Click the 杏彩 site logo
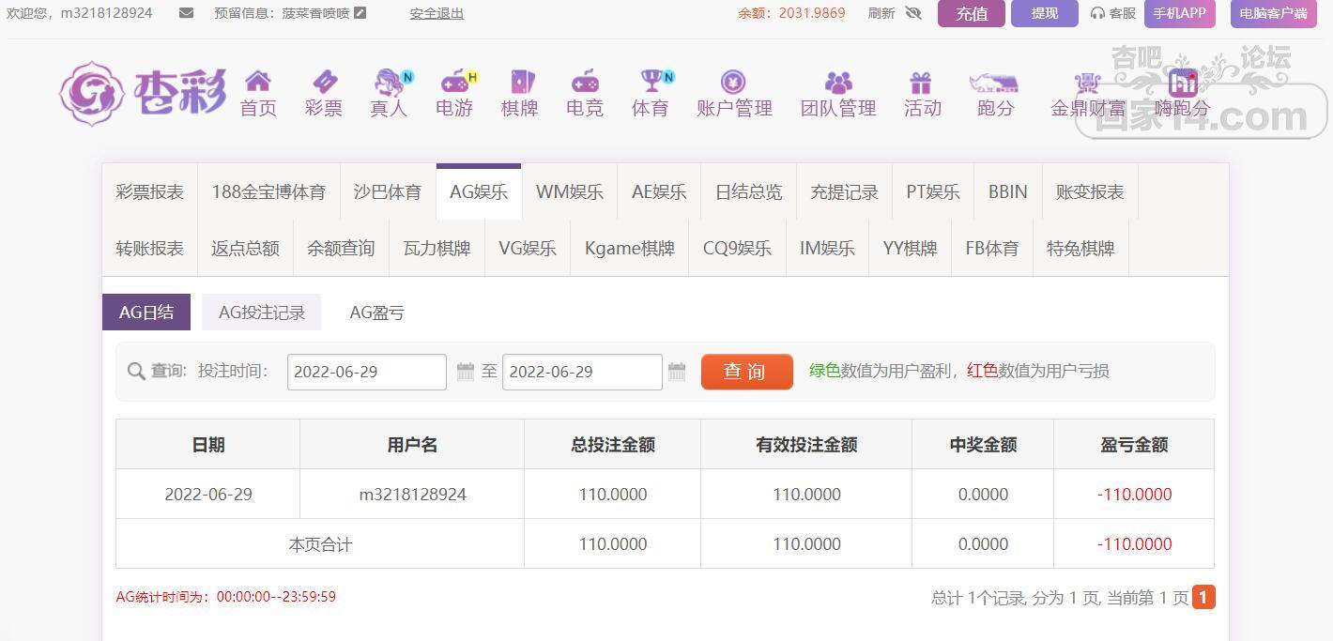The width and height of the screenshot is (1333, 641). coord(144,93)
